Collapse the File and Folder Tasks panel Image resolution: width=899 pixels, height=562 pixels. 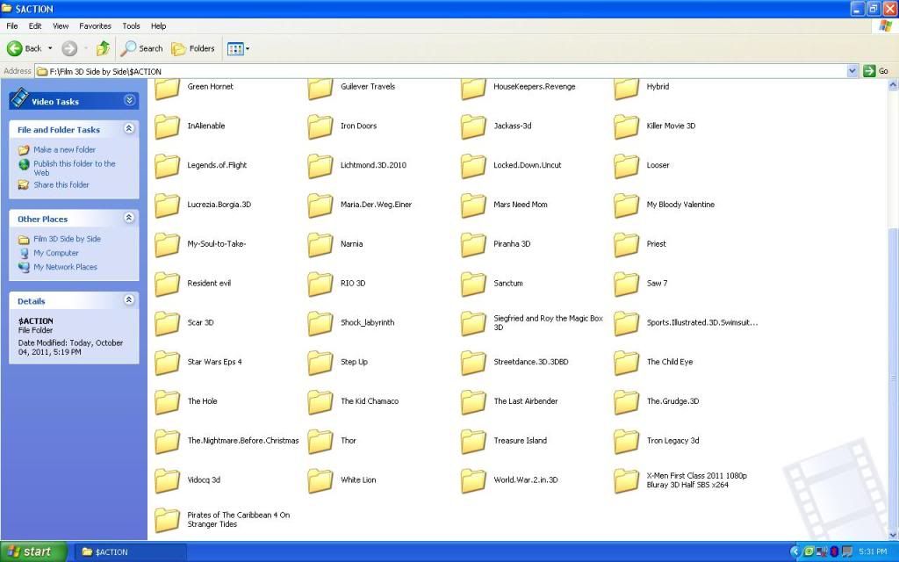click(x=129, y=129)
